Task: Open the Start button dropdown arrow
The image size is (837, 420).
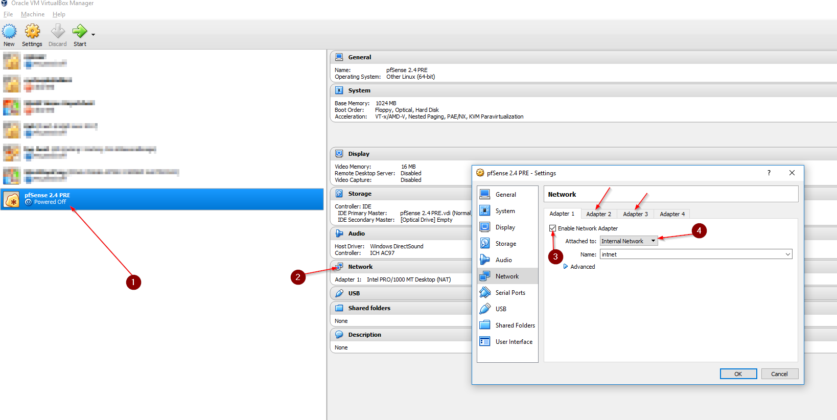Action: (x=93, y=35)
